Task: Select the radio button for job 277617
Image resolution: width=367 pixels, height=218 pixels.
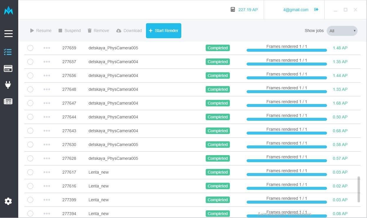Action: [x=30, y=172]
